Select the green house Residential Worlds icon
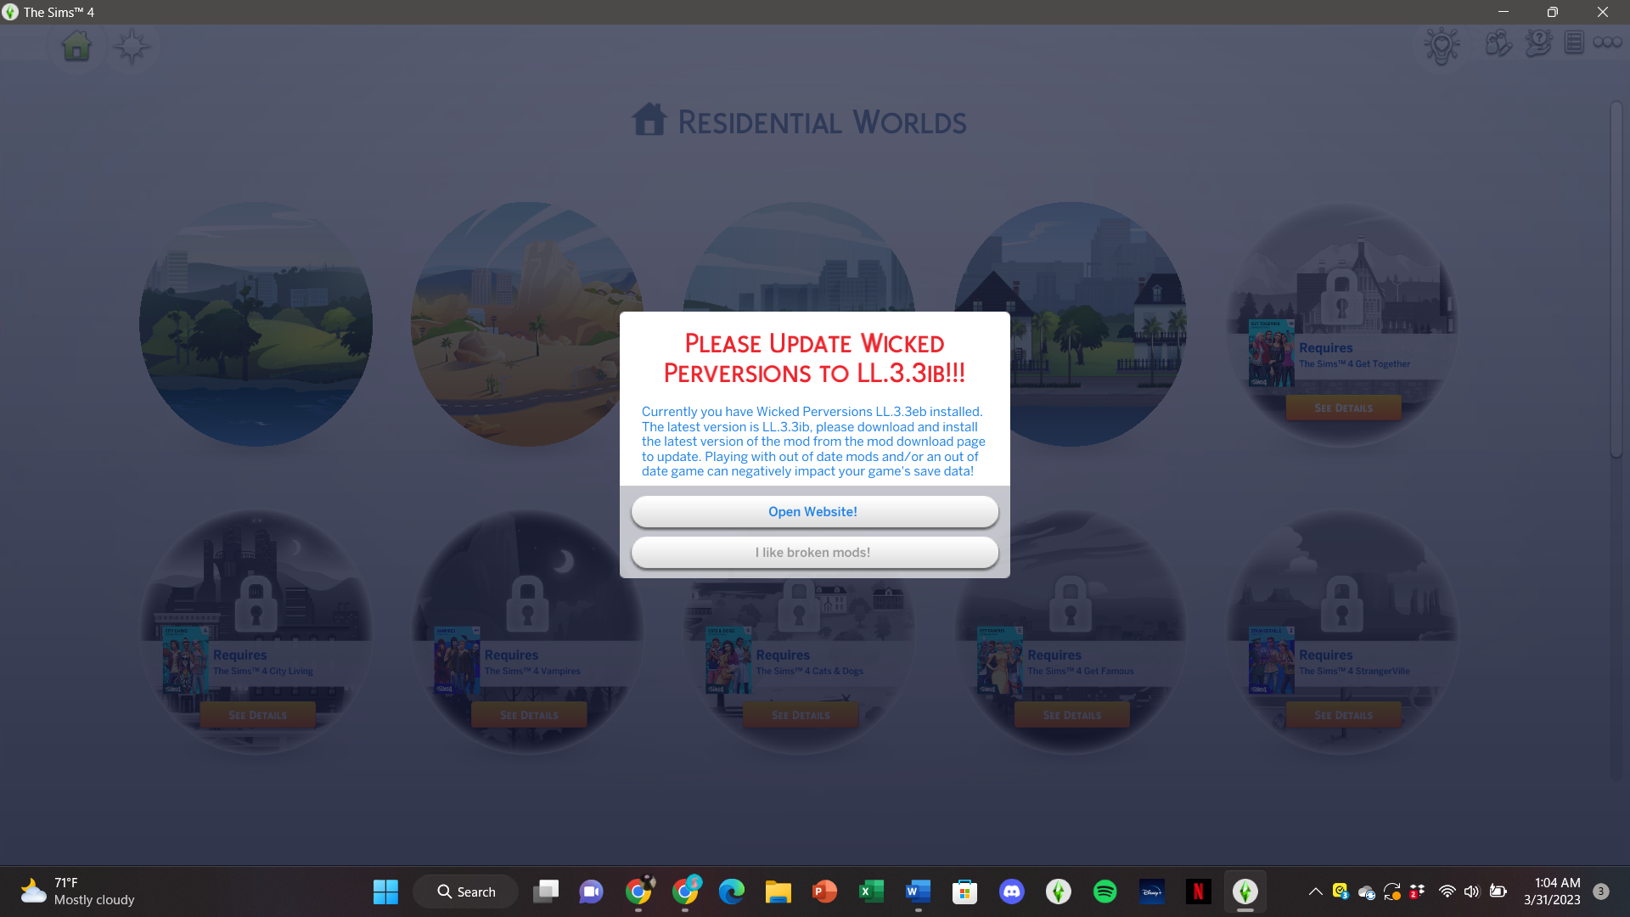The width and height of the screenshot is (1630, 917). [76, 46]
